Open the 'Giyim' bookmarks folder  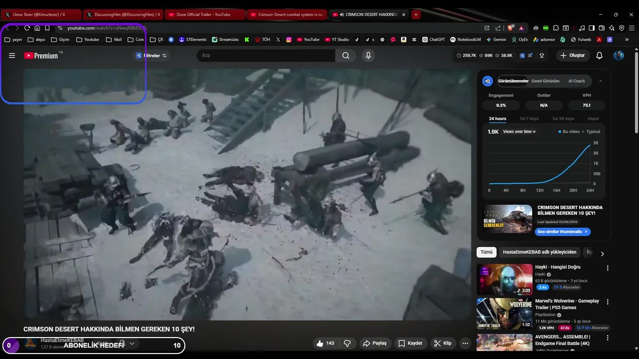click(x=60, y=39)
